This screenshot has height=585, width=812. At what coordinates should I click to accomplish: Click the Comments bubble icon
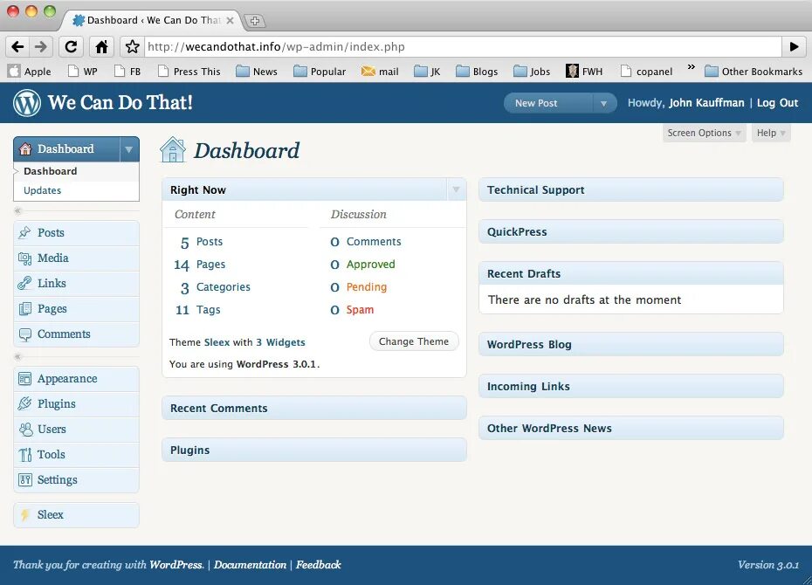tap(24, 334)
